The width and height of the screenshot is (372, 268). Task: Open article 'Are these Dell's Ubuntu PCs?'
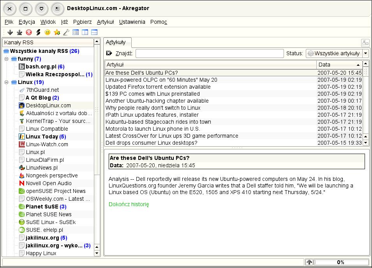click(x=234, y=73)
